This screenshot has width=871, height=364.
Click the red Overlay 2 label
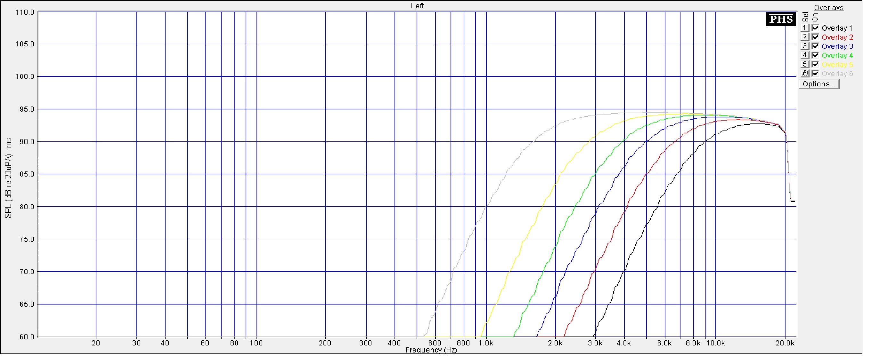click(837, 37)
